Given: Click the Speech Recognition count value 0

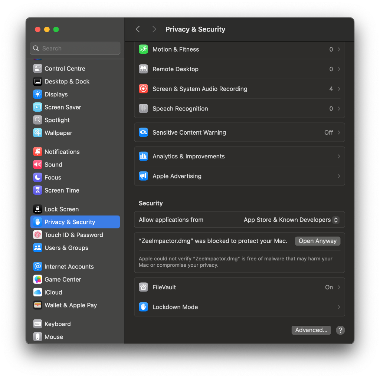Looking at the screenshot, I should pyautogui.click(x=331, y=109).
